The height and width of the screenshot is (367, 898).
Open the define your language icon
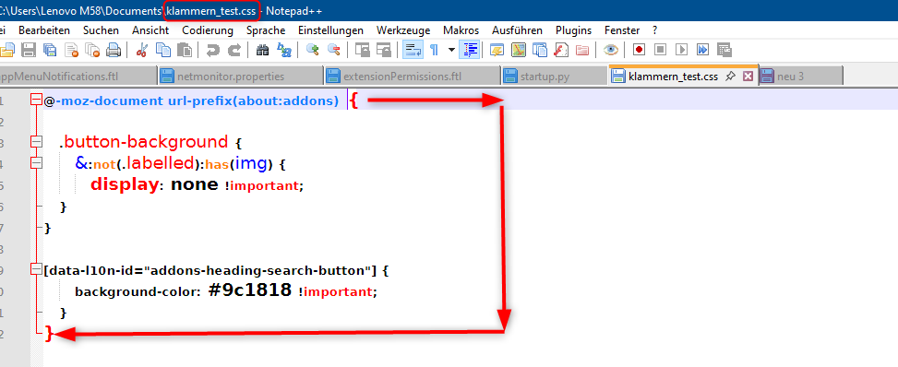pos(497,51)
